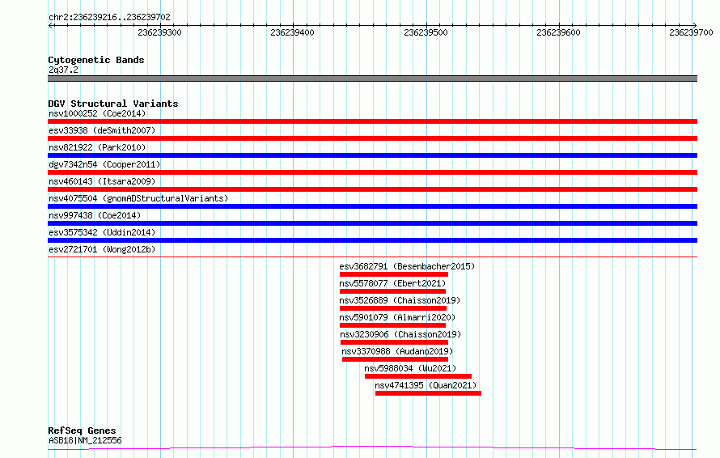The image size is (720, 458).
Task: Click esv3682791 (Besenbacher2015) label
Action: (407, 266)
